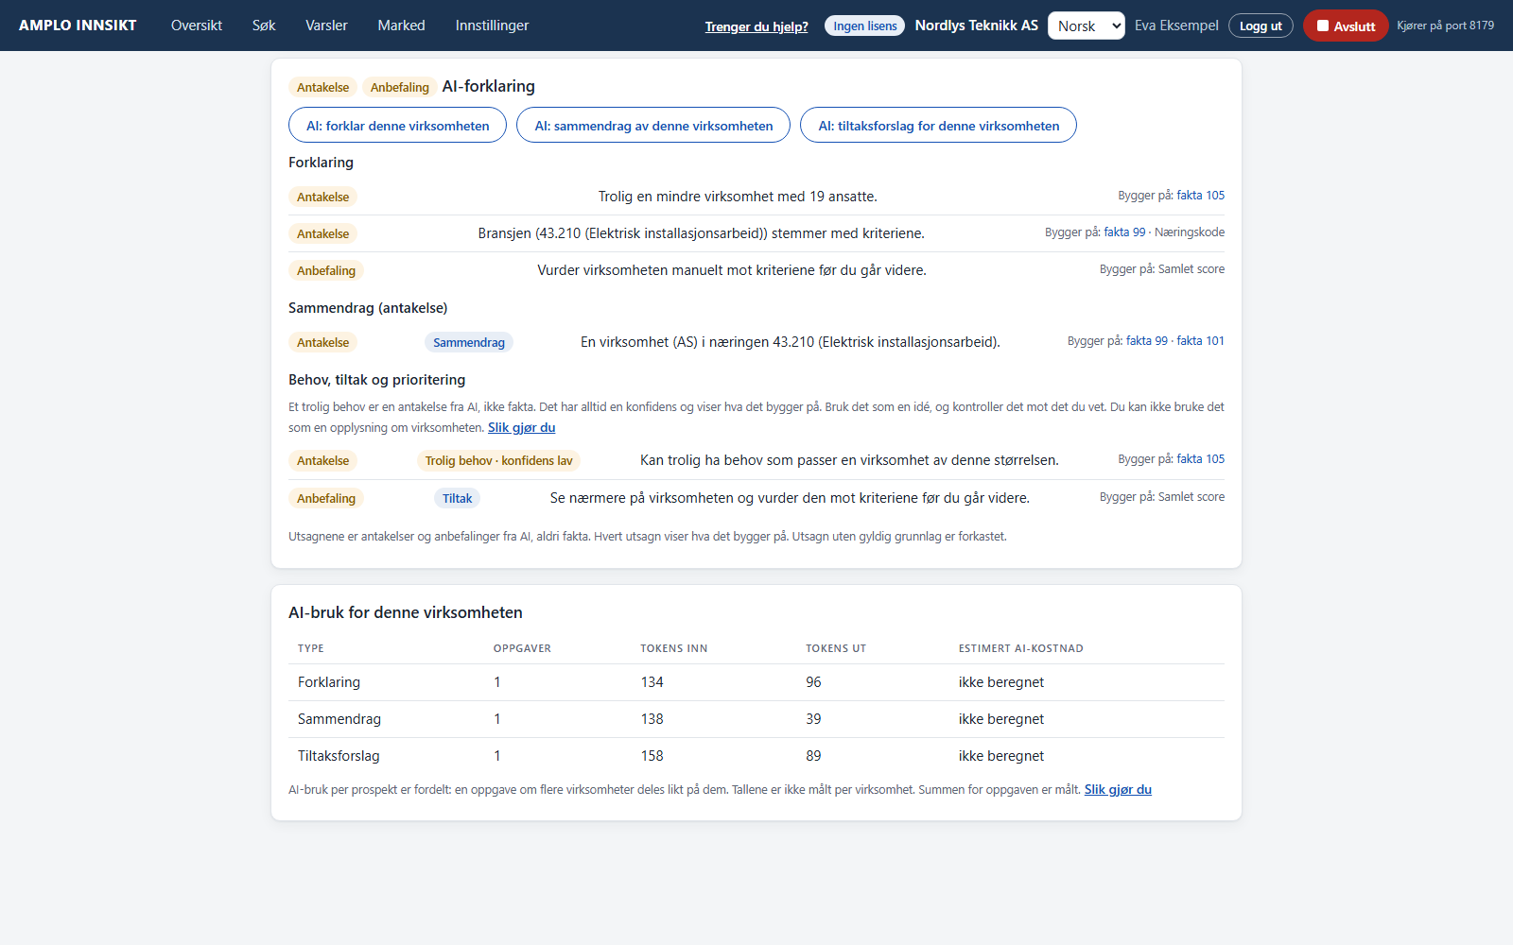
Task: Click the blue Tiltak tag
Action: click(457, 498)
